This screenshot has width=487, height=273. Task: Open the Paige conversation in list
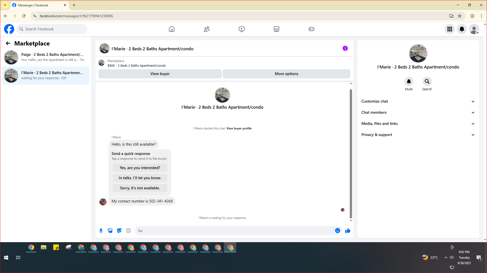46,57
